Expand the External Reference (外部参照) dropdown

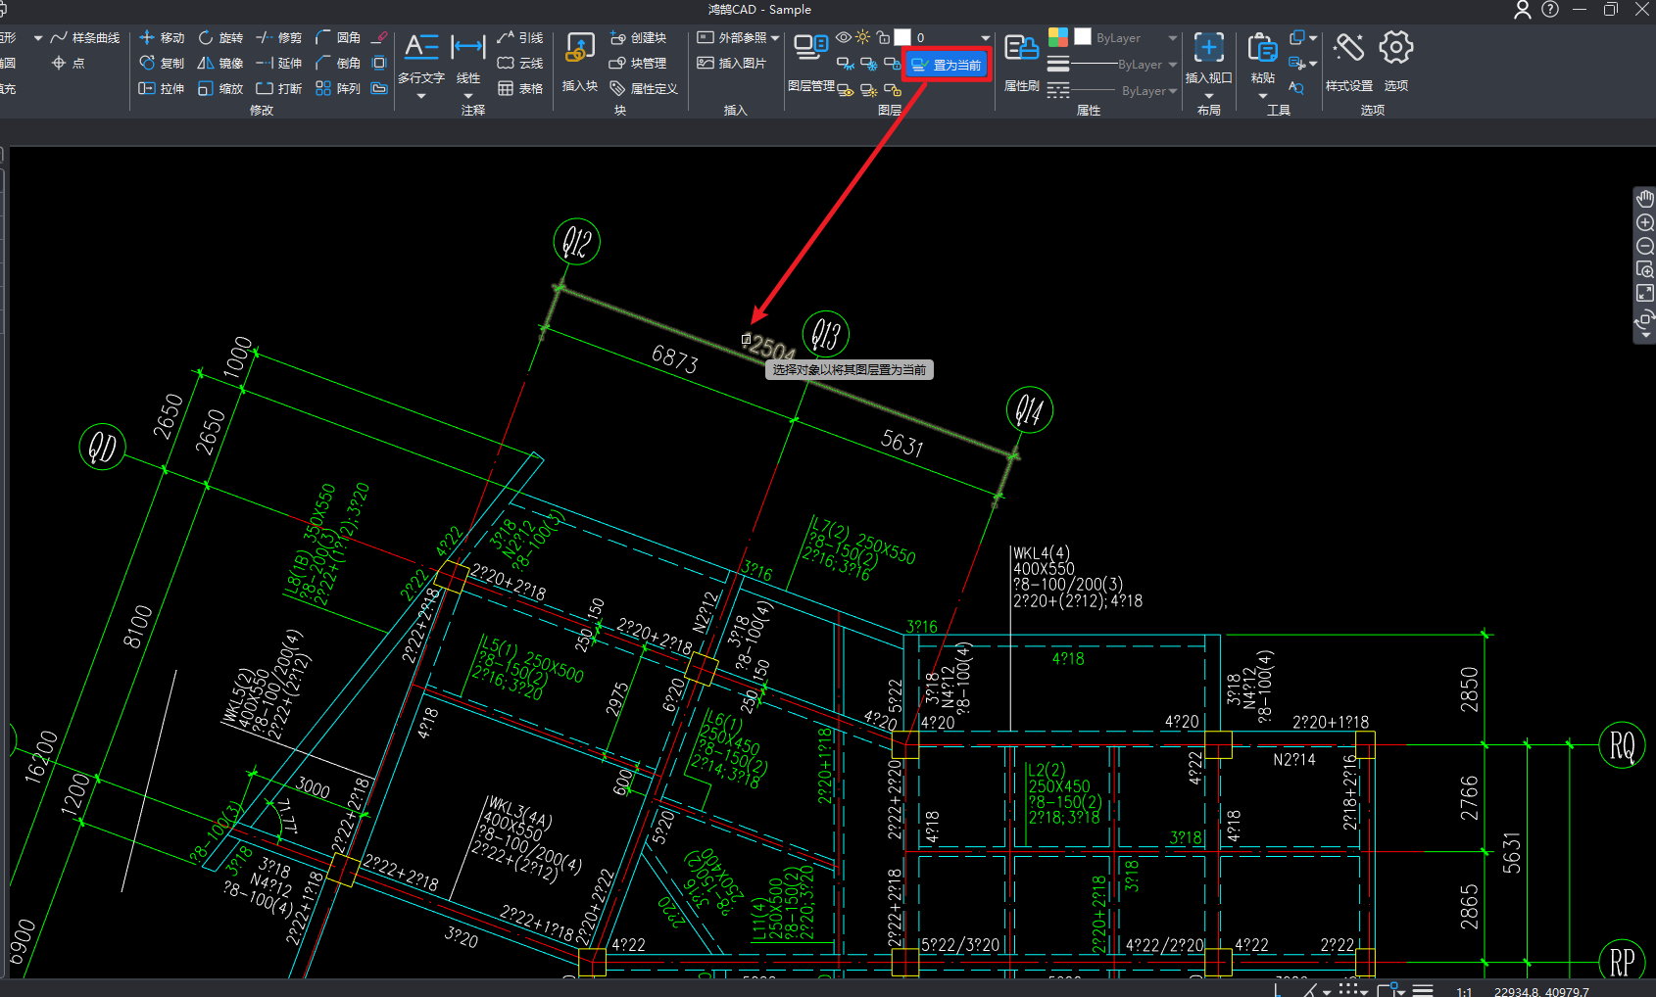pyautogui.click(x=775, y=38)
